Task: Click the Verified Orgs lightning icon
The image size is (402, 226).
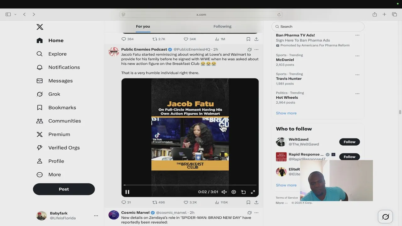Action: pyautogui.click(x=40, y=148)
